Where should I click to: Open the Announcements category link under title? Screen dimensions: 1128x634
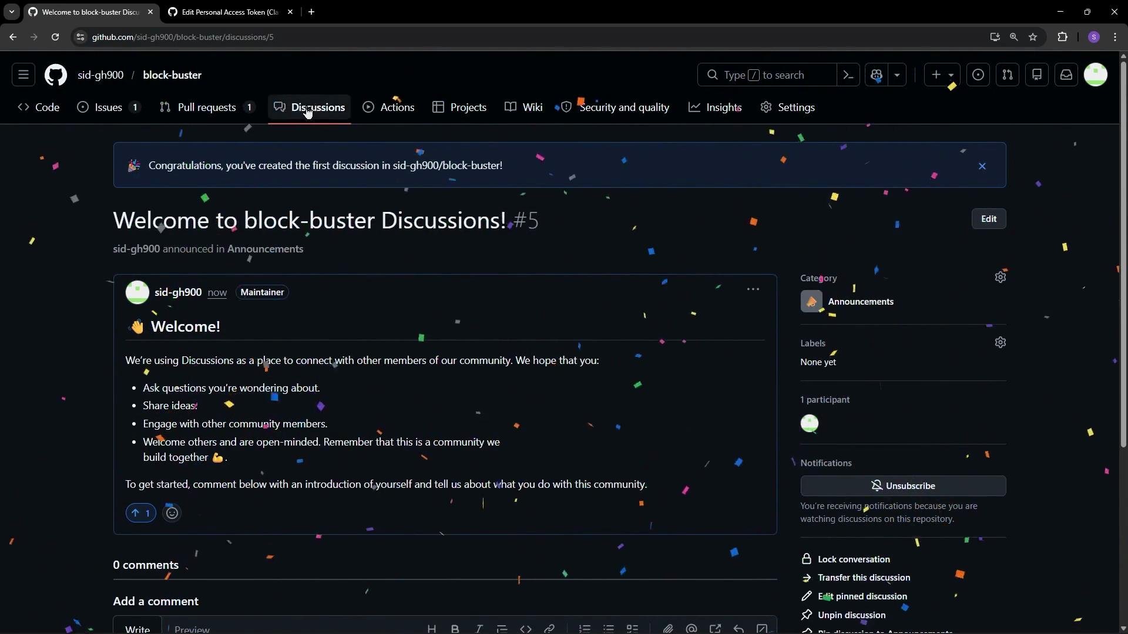(265, 249)
